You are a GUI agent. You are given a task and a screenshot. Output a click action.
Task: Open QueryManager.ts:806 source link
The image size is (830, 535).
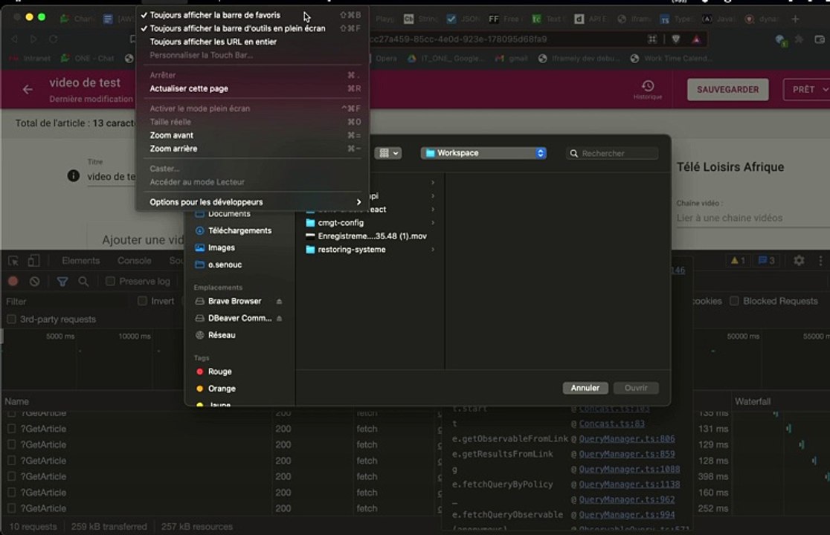pos(627,439)
